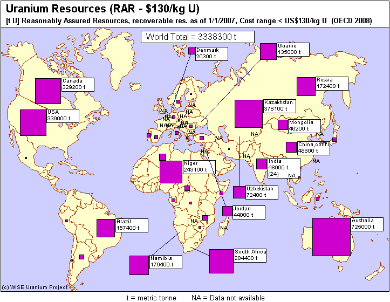
Task: Click the 'NA = Data not available' legend text
Action: coord(228,298)
